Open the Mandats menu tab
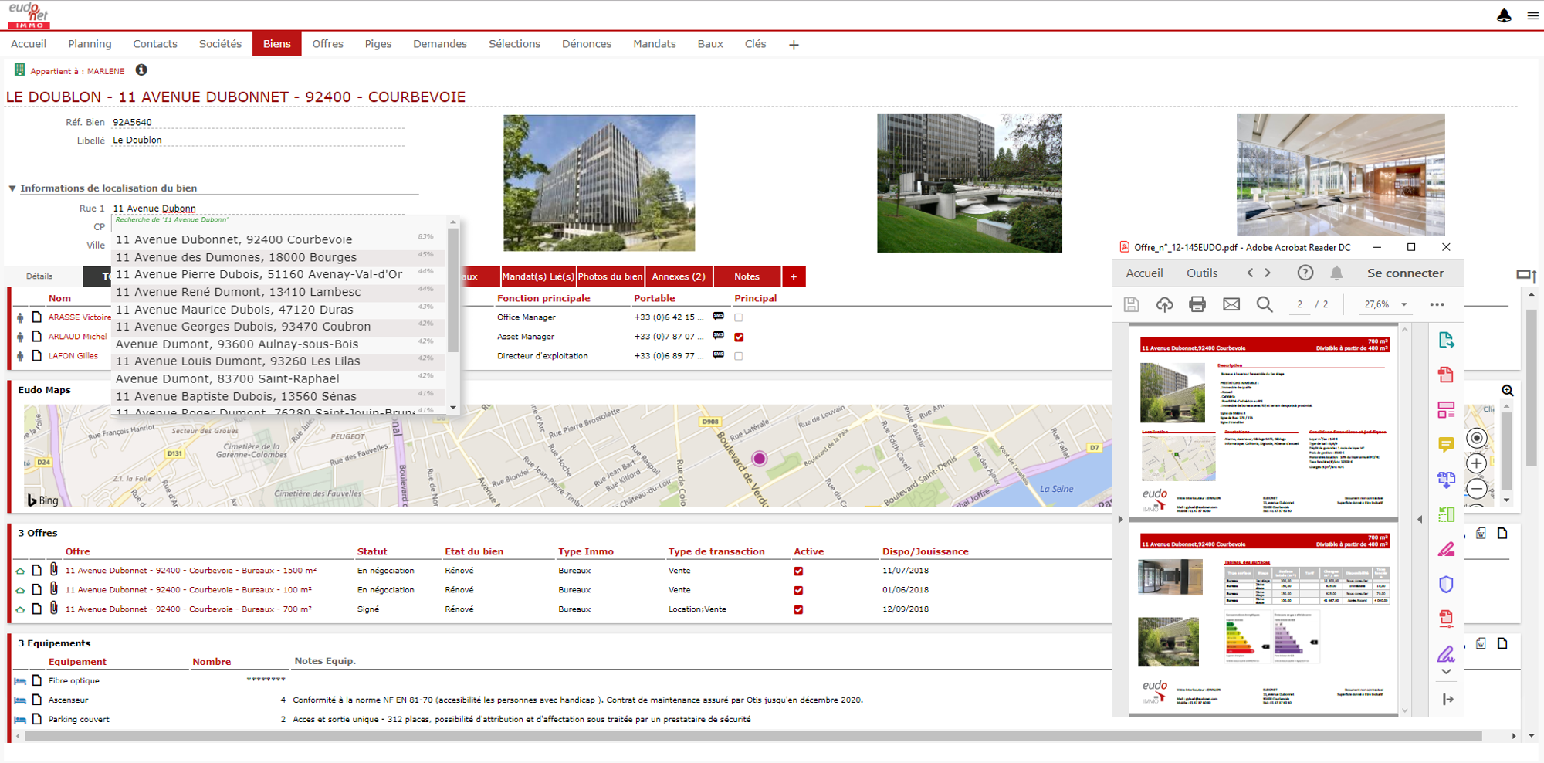This screenshot has width=1544, height=763. [x=655, y=44]
